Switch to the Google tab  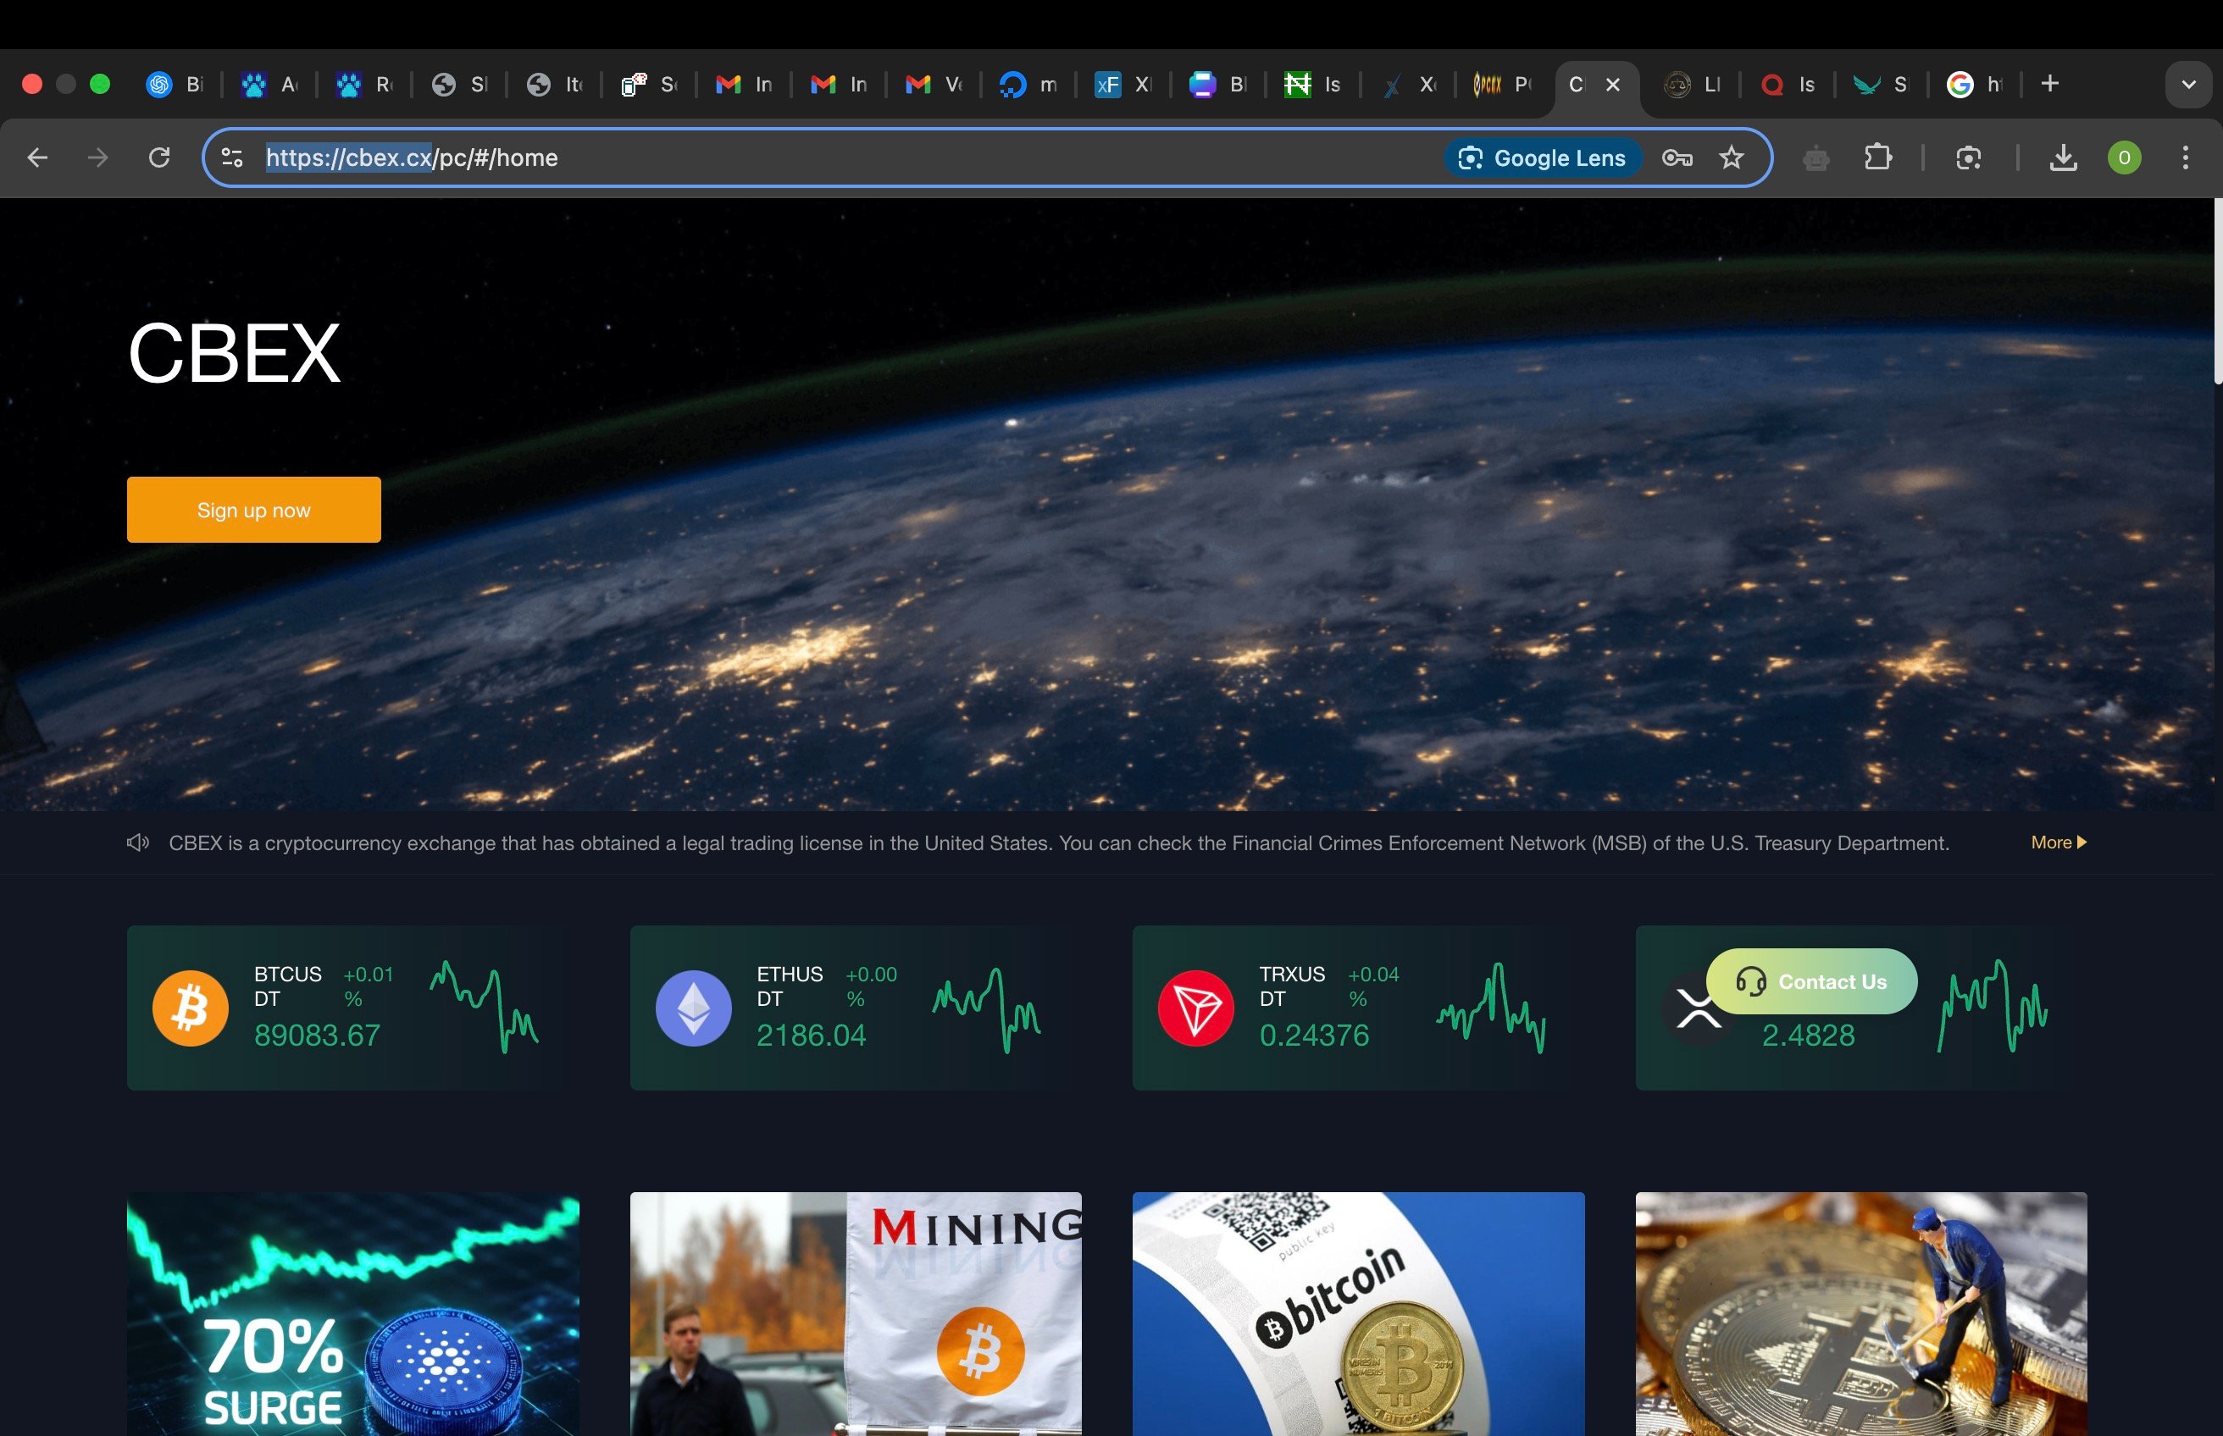tap(1974, 85)
